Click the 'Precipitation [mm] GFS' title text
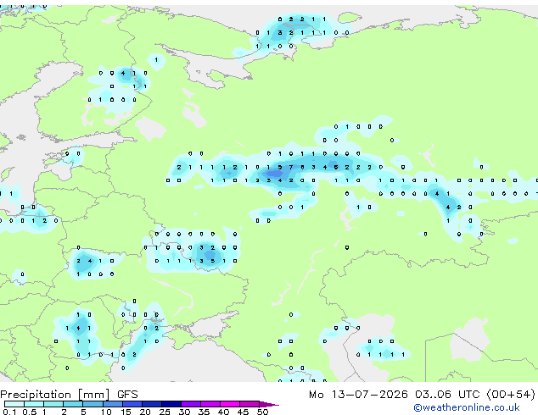The image size is (538, 415). (x=69, y=395)
